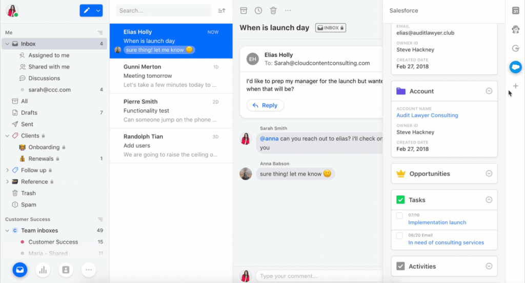Open the In need of consulting services link
The width and height of the screenshot is (525, 283).
point(446,242)
